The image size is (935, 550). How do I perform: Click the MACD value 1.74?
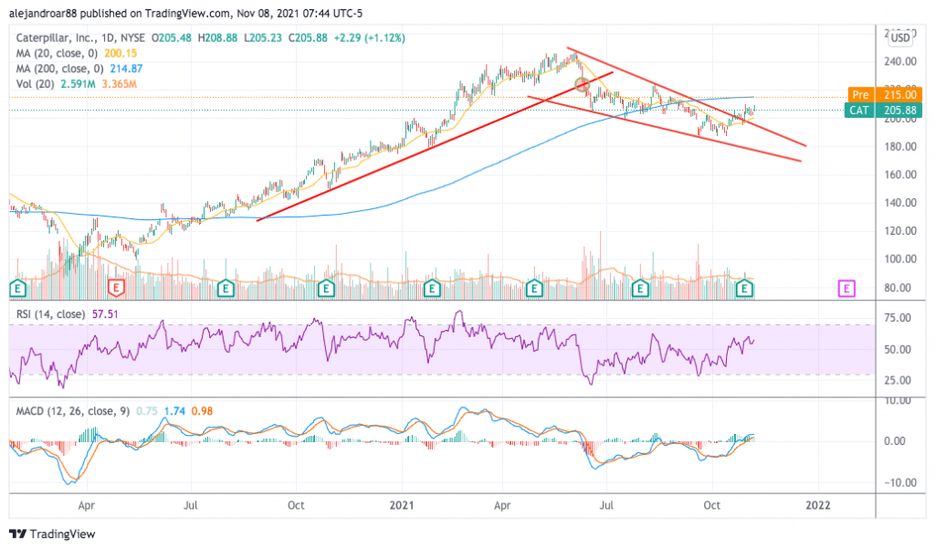pyautogui.click(x=174, y=411)
